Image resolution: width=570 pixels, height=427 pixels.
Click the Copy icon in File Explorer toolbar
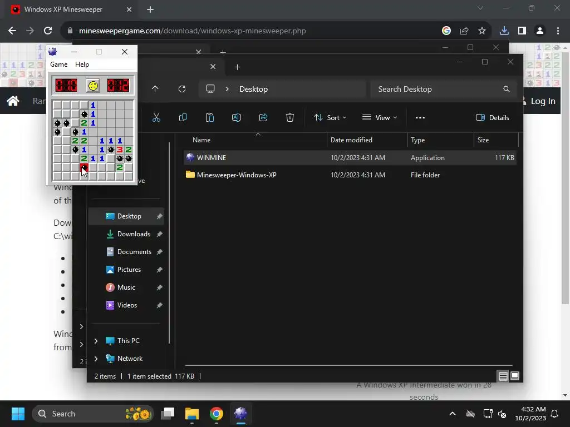(x=183, y=118)
